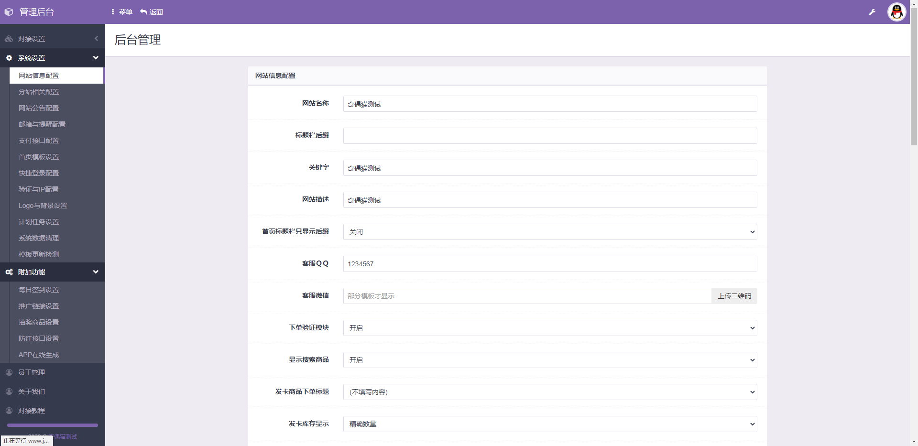Focus the 标题栏后缀 input field
The height and width of the screenshot is (446, 918).
click(x=550, y=136)
